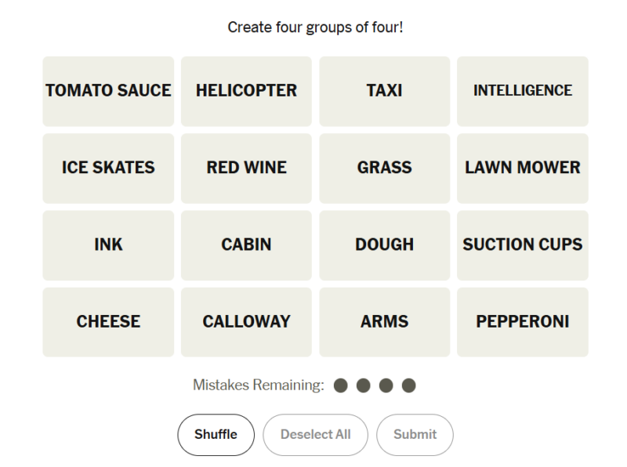The height and width of the screenshot is (467, 627).
Task: Select the TOMATO SAUCE tile
Action: (108, 91)
